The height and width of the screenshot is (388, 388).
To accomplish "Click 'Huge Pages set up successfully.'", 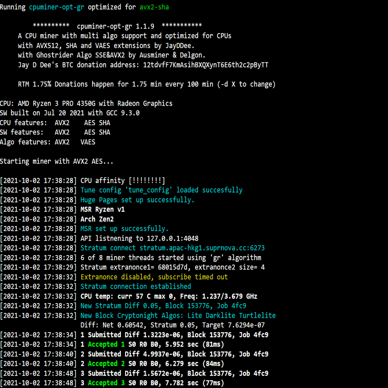I will tap(137, 200).
